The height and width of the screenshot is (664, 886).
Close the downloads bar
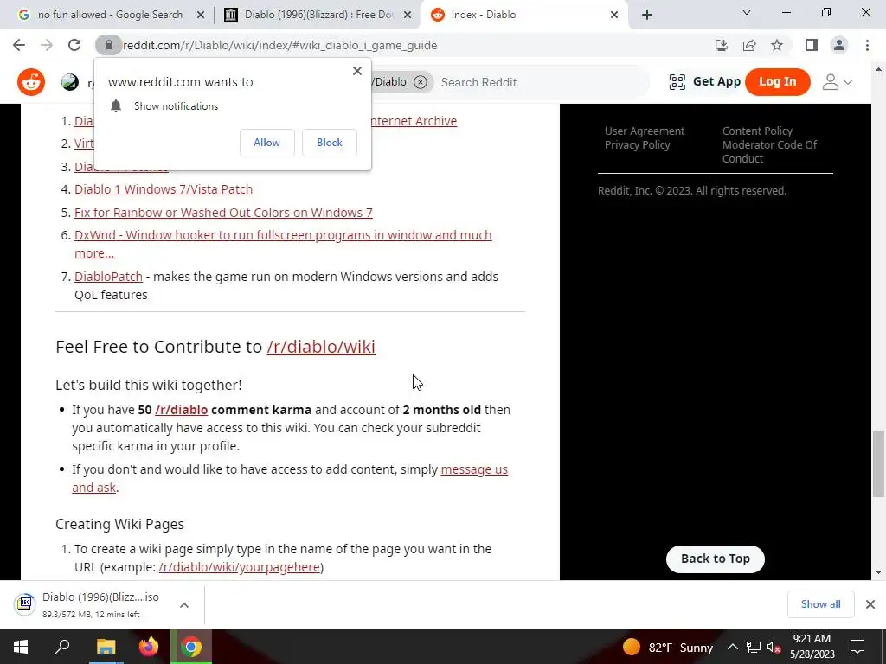pos(870,604)
